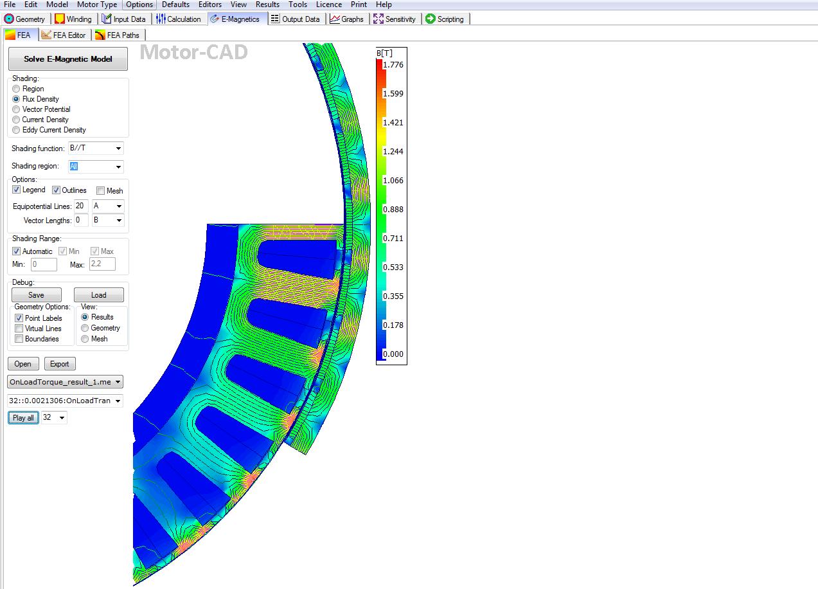Click the Calculation tab icon
The height and width of the screenshot is (589, 818).
coord(161,19)
